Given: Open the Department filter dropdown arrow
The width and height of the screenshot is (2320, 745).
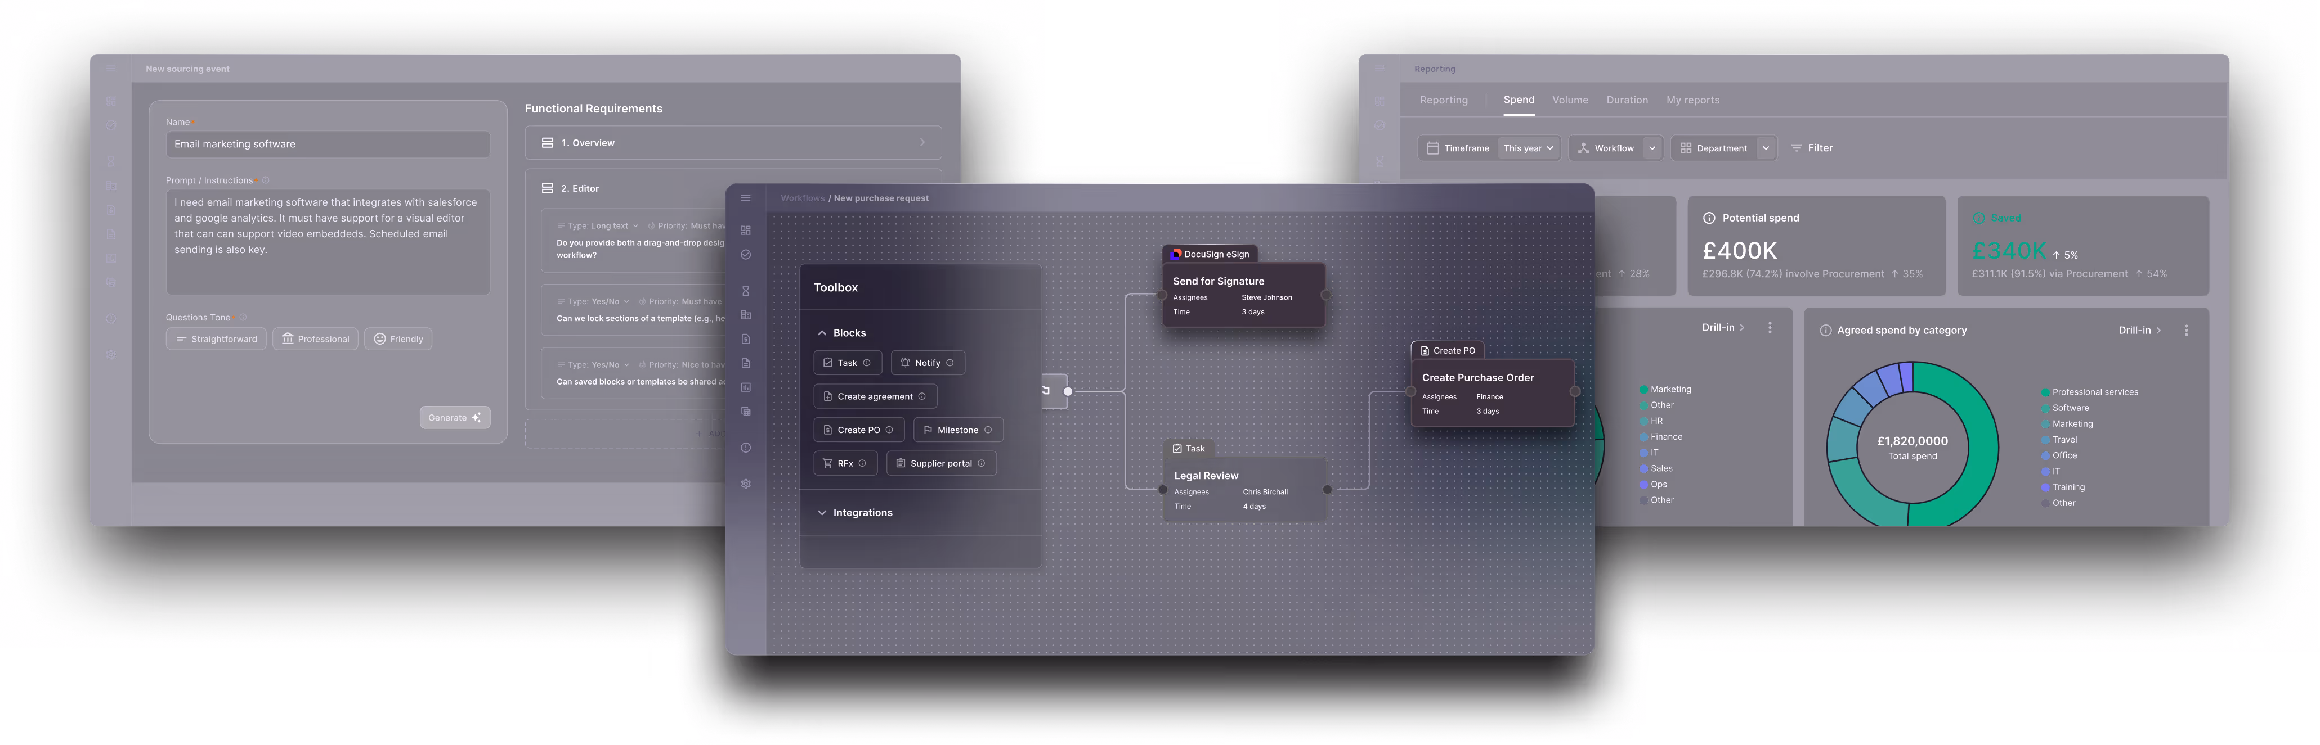Looking at the screenshot, I should 1766,148.
